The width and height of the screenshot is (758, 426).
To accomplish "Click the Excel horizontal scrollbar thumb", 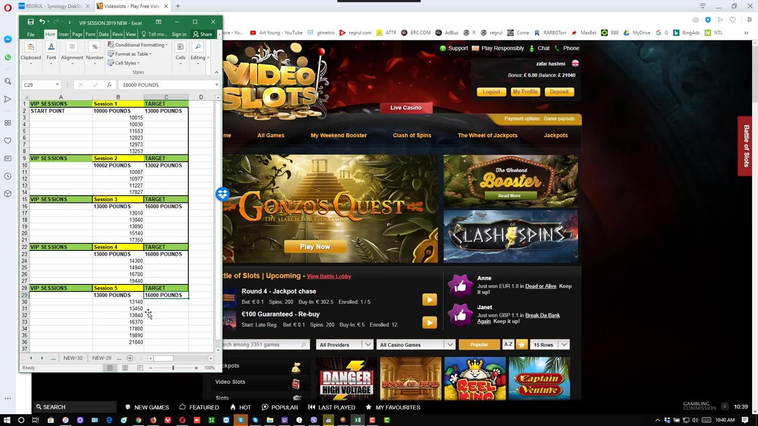I will point(163,358).
